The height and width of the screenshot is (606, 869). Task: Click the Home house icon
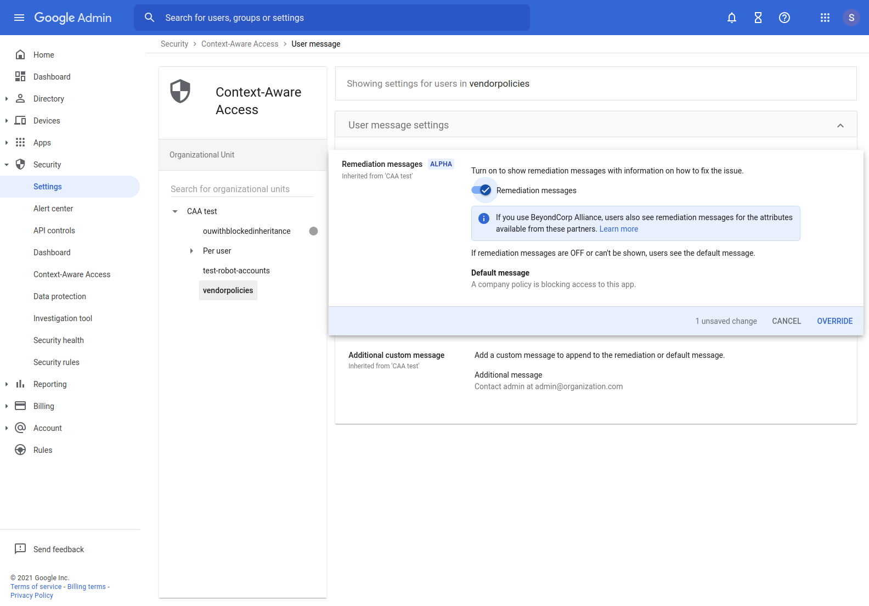pos(20,54)
